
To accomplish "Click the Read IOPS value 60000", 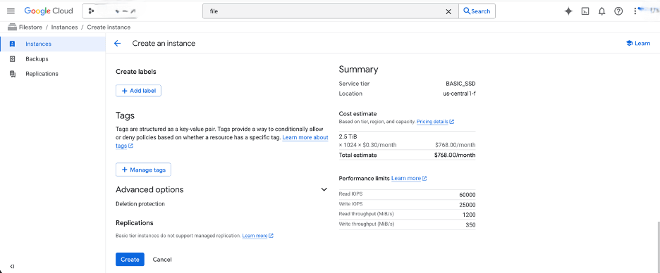I will coord(468,195).
